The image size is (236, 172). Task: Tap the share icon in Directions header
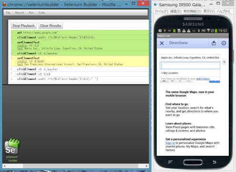pos(214,43)
